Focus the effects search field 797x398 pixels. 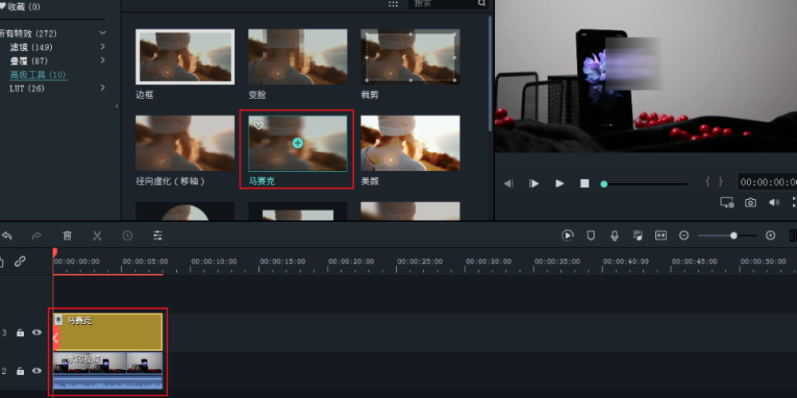(443, 3)
